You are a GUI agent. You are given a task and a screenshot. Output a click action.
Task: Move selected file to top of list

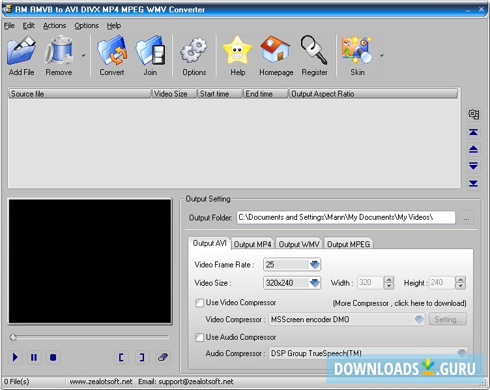[x=474, y=132]
